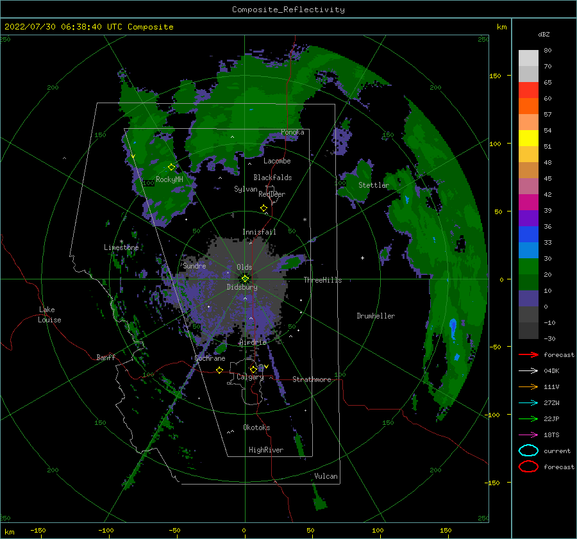Click the Okotoks city label
This screenshot has width=577, height=539.
(x=256, y=427)
